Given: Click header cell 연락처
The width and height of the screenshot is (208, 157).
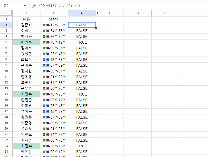Looking at the screenshot, I should coord(54,19).
